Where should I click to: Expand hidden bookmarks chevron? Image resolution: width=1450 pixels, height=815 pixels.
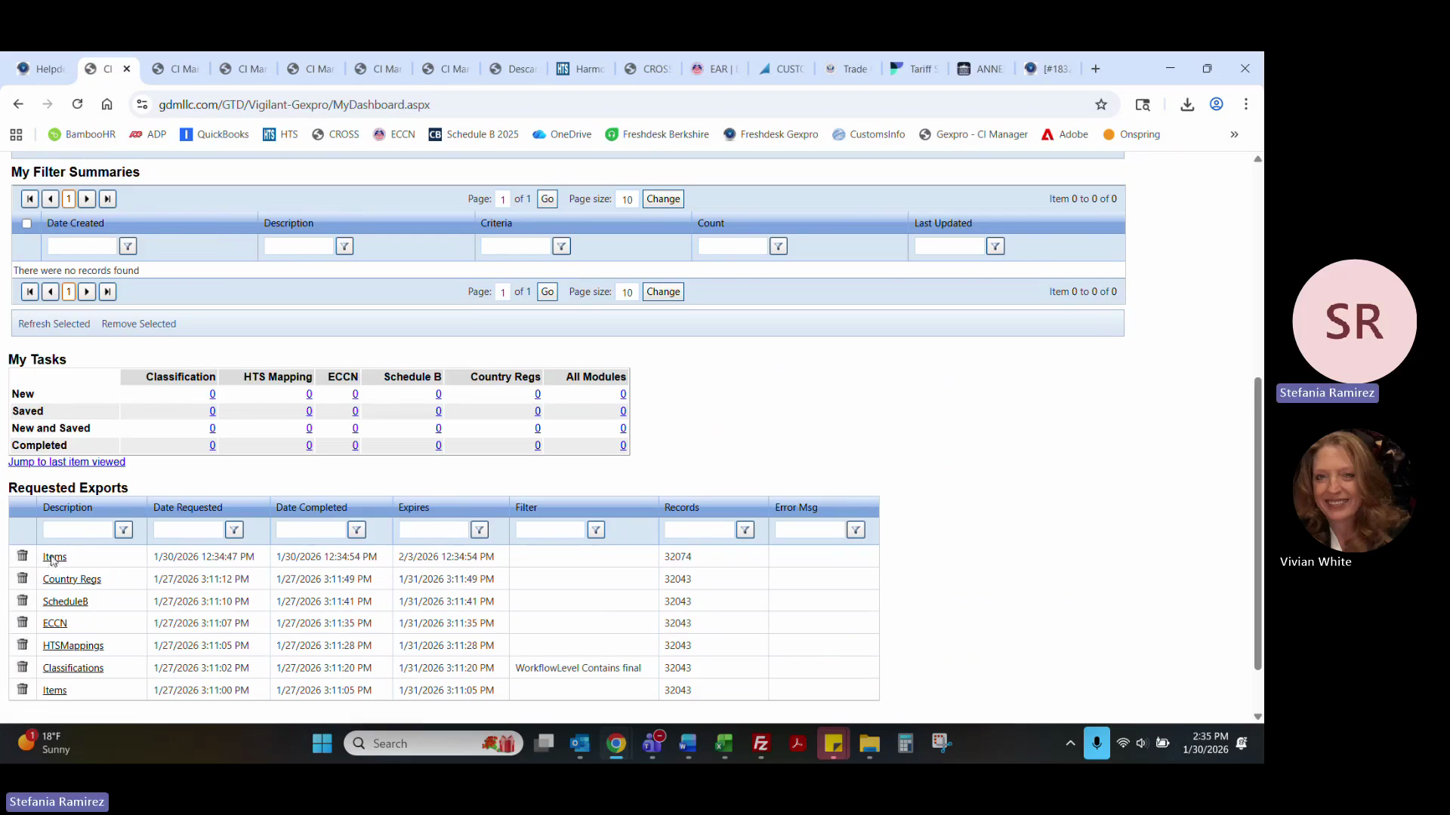(x=1234, y=134)
